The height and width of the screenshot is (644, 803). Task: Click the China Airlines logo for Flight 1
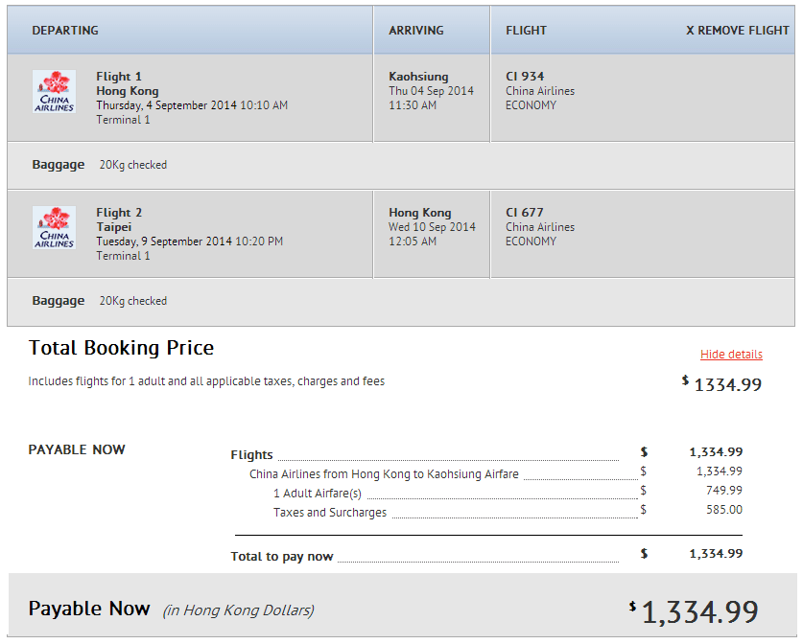[x=54, y=91]
